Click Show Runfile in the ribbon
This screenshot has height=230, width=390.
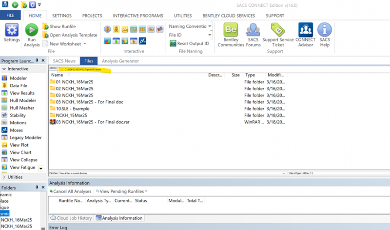[59, 26]
